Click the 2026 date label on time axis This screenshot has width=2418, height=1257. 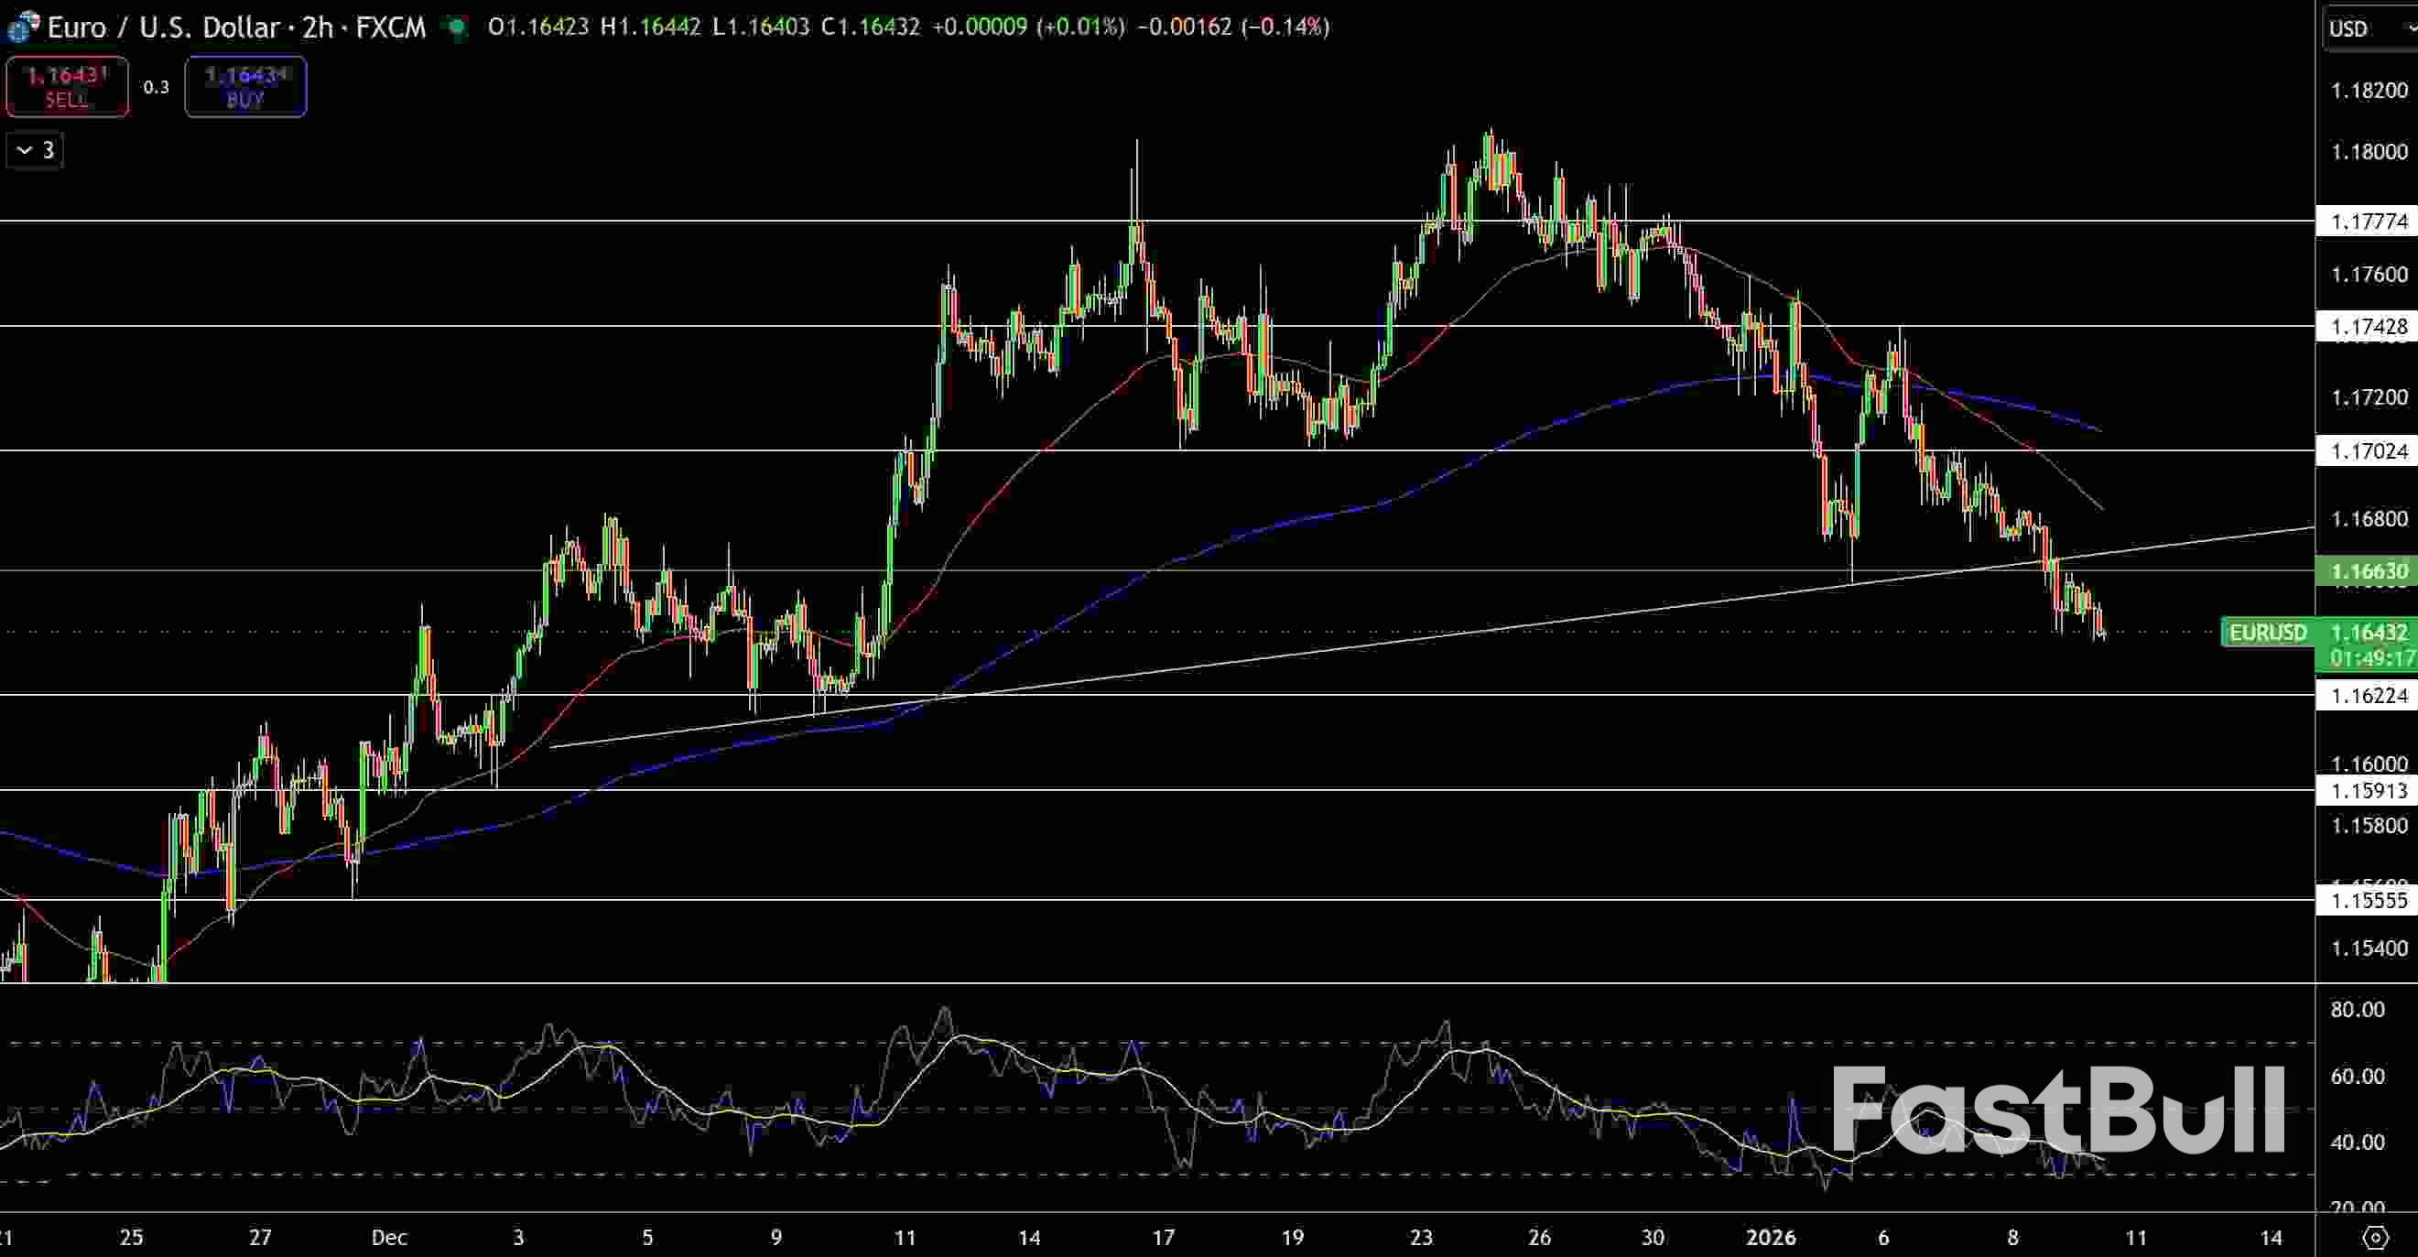click(x=1771, y=1237)
